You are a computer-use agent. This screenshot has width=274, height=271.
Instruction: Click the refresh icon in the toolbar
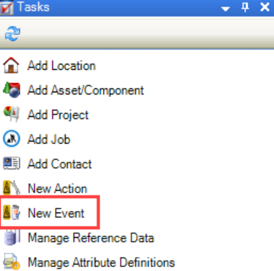coord(13,34)
